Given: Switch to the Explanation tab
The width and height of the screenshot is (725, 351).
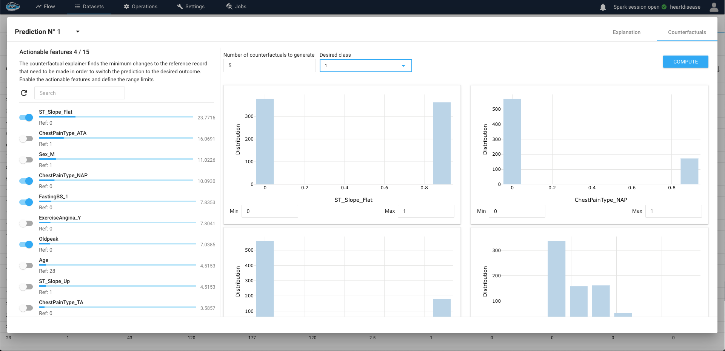Looking at the screenshot, I should pyautogui.click(x=626, y=32).
